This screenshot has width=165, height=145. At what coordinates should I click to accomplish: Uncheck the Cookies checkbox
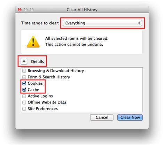24,83
